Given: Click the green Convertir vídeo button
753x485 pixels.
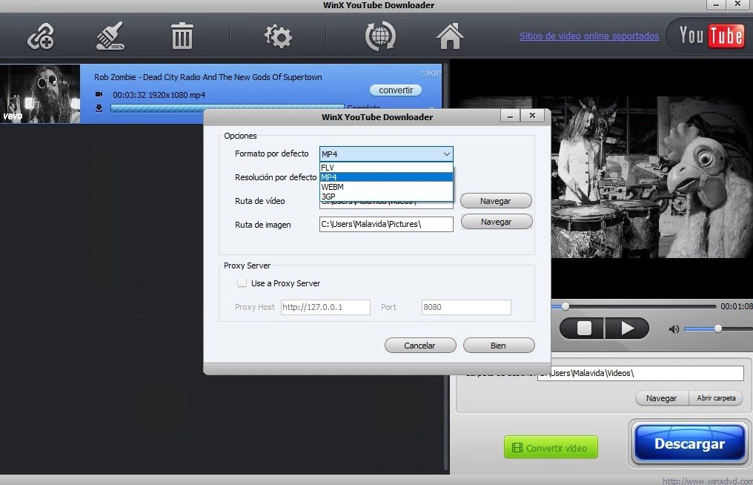Looking at the screenshot, I should pos(551,447).
